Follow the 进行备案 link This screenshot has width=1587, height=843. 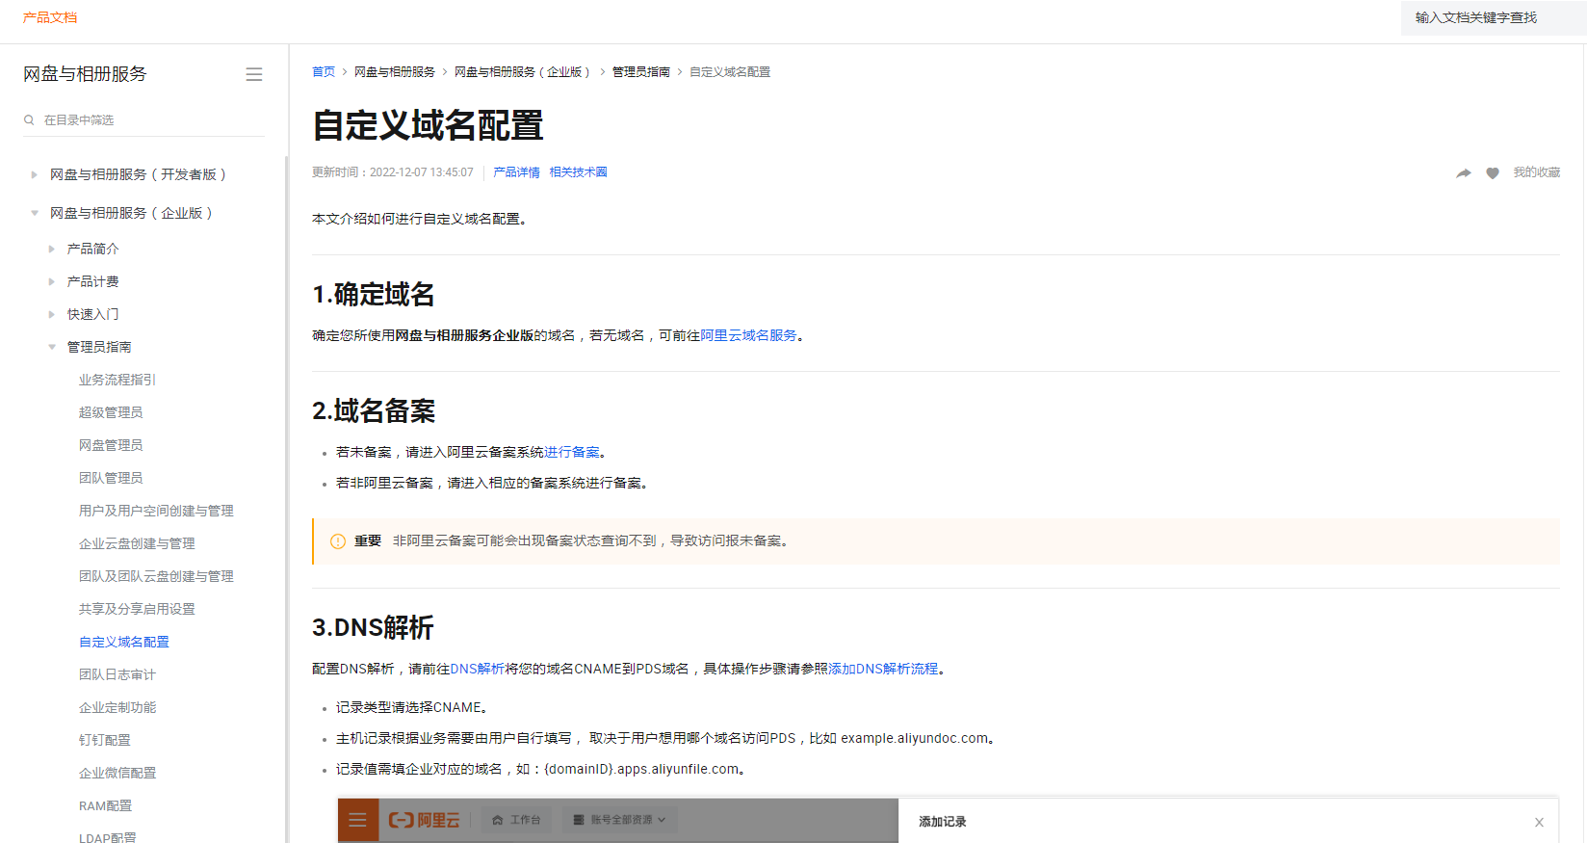pos(572,452)
